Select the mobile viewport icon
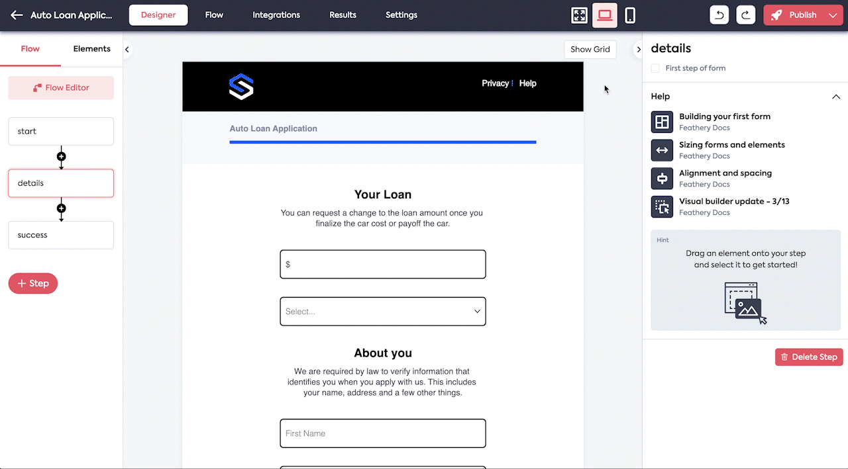This screenshot has width=848, height=469. coord(630,15)
